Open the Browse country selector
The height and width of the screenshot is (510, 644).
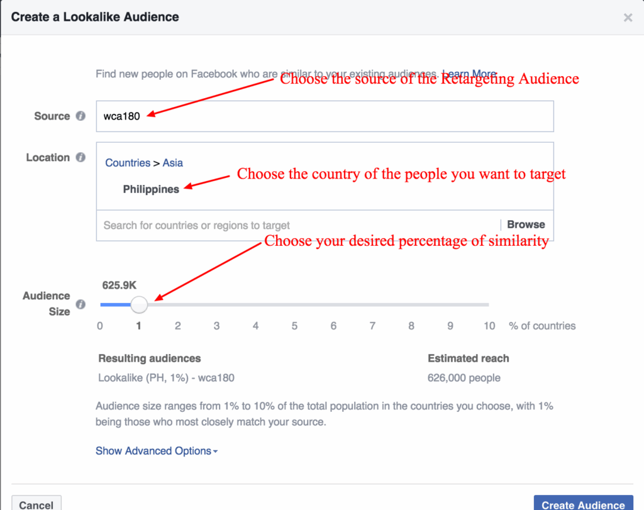point(525,224)
